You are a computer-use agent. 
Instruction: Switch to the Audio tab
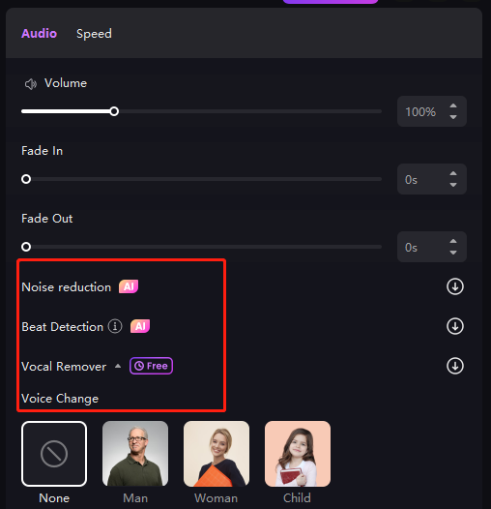click(39, 34)
